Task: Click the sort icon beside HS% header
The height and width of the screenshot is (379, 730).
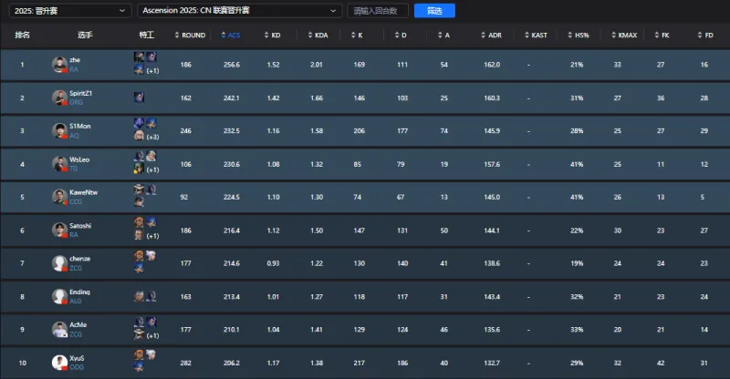Action: (569, 35)
